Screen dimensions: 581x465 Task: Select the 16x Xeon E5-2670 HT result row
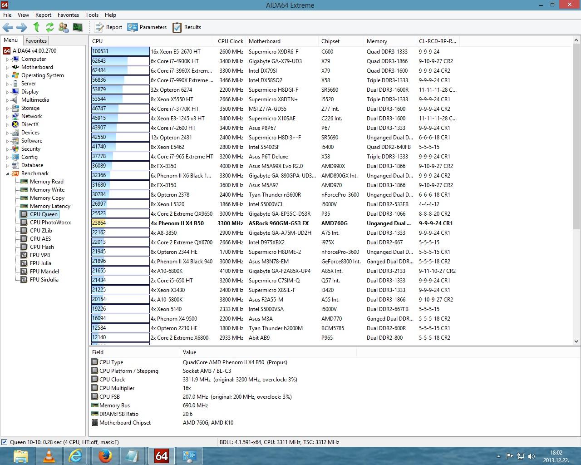point(275,51)
